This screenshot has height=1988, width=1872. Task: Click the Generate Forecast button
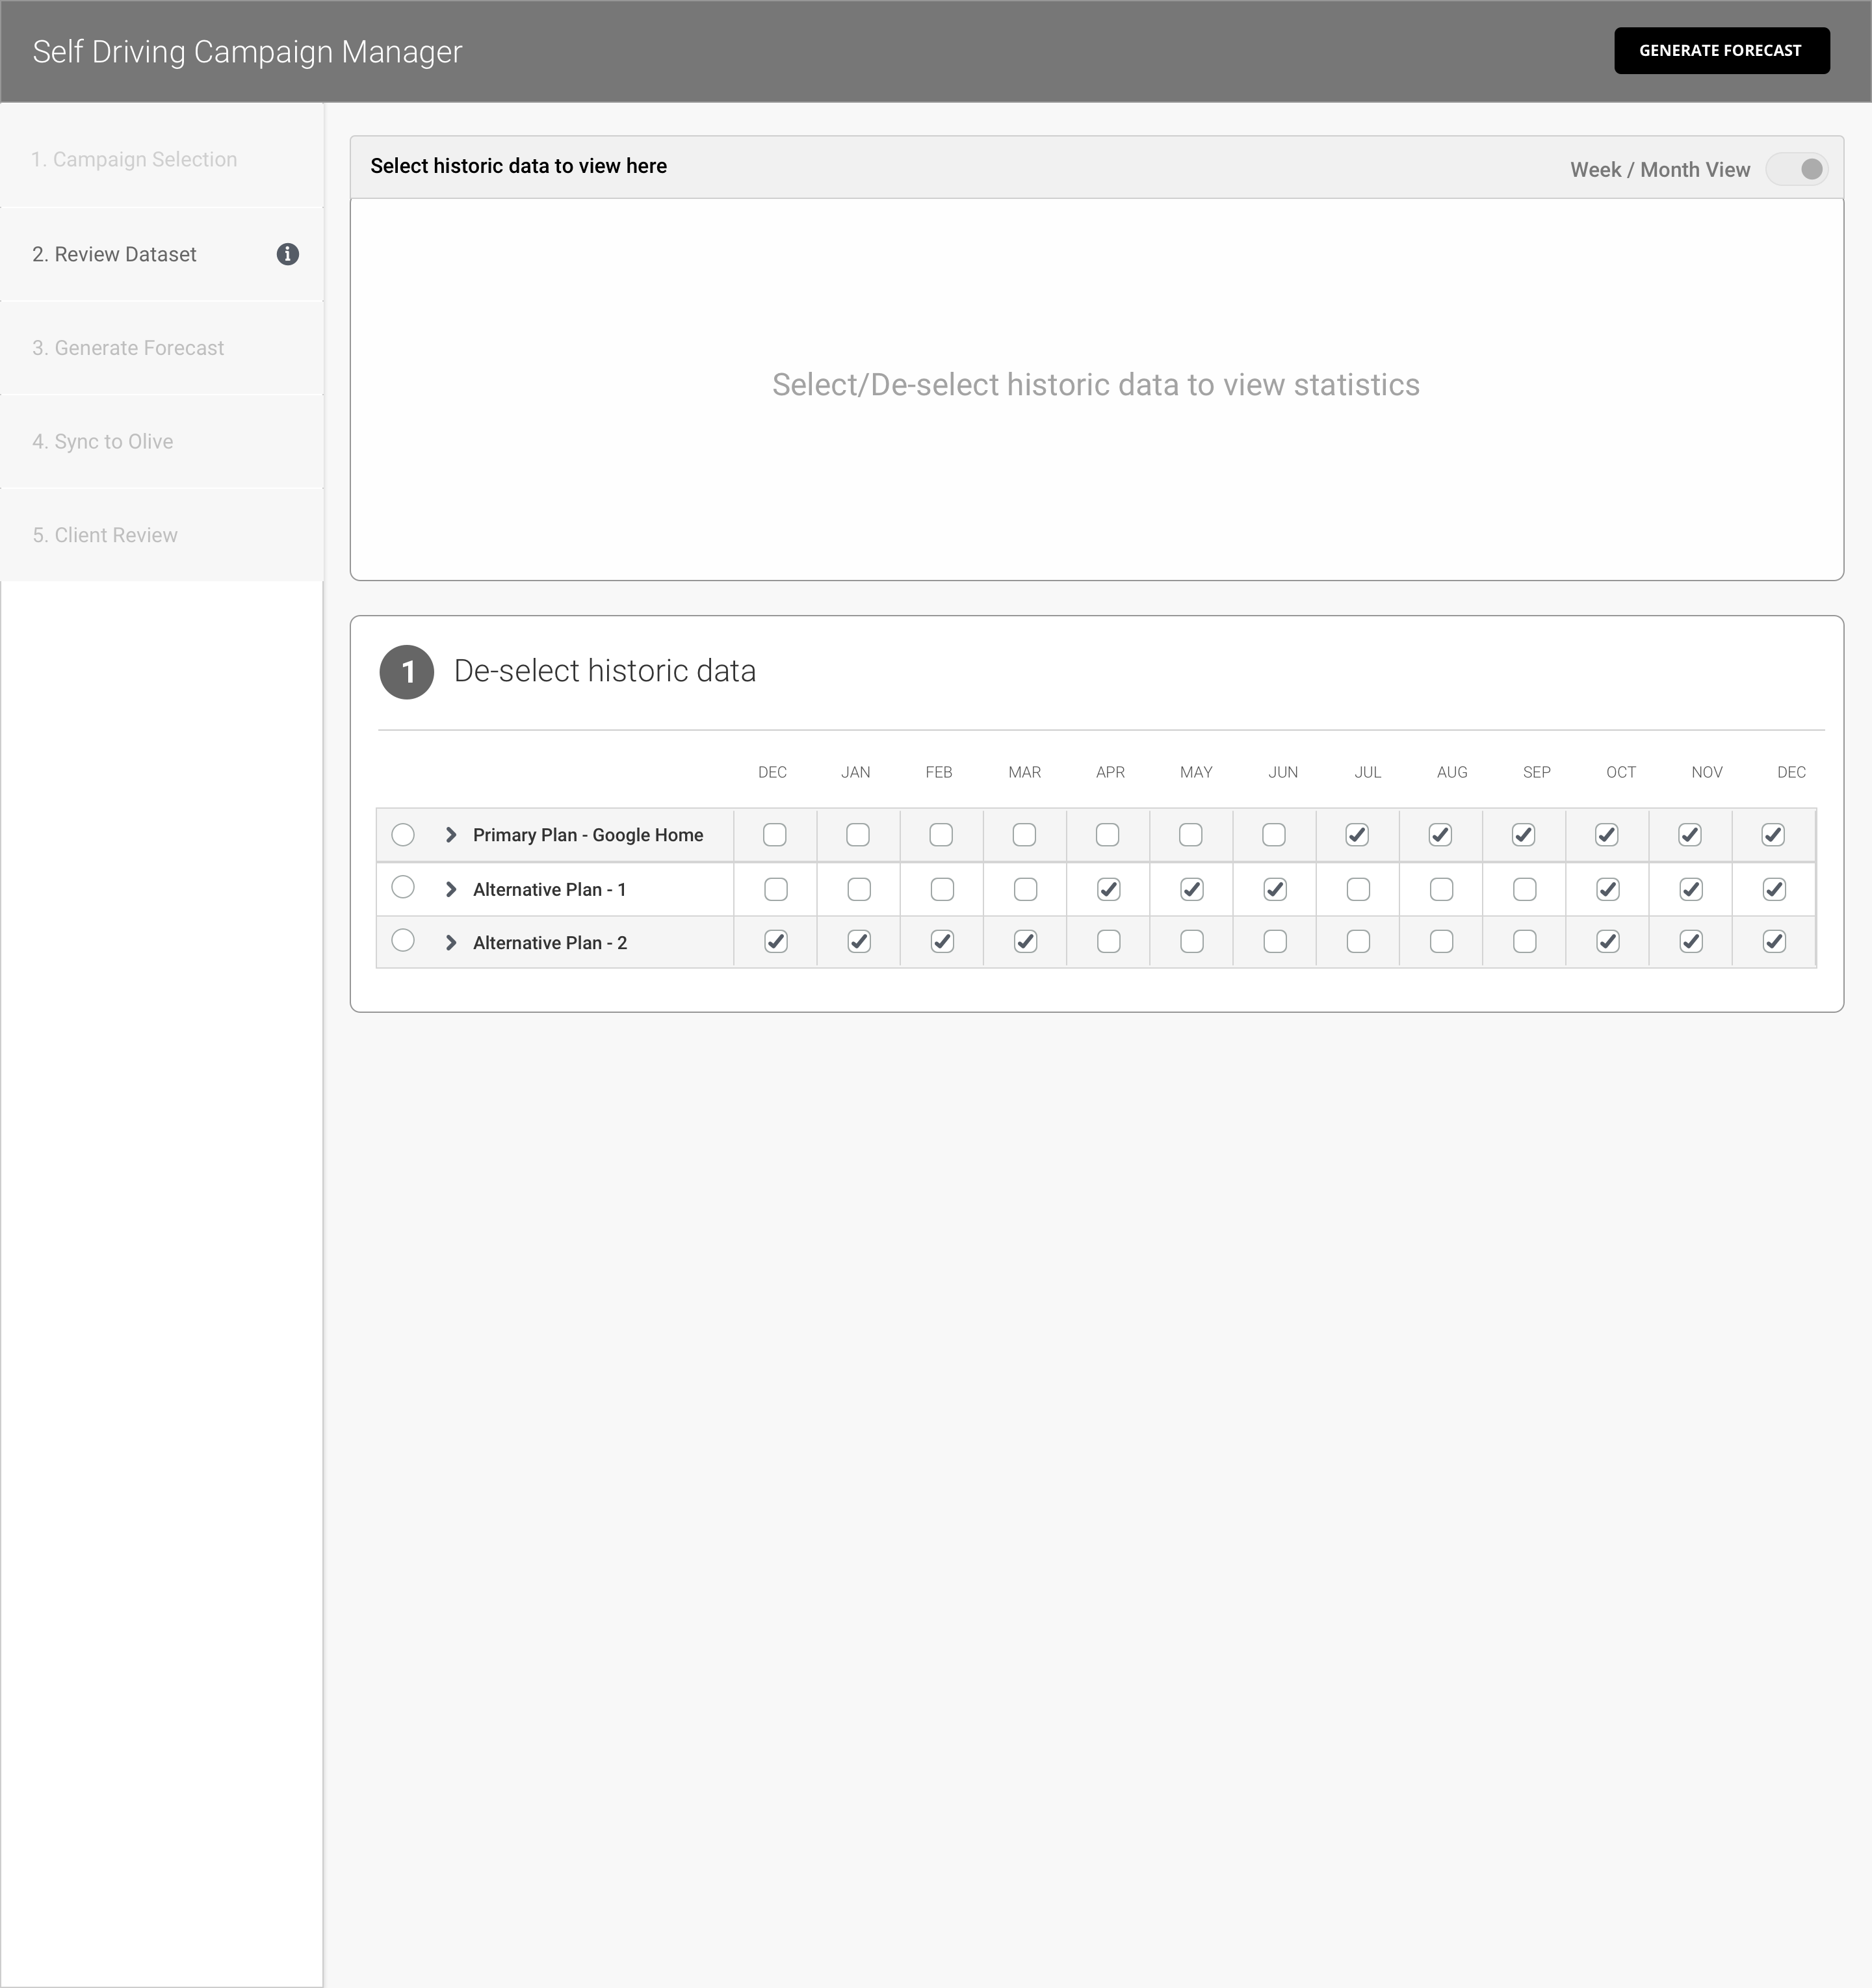coord(1722,50)
